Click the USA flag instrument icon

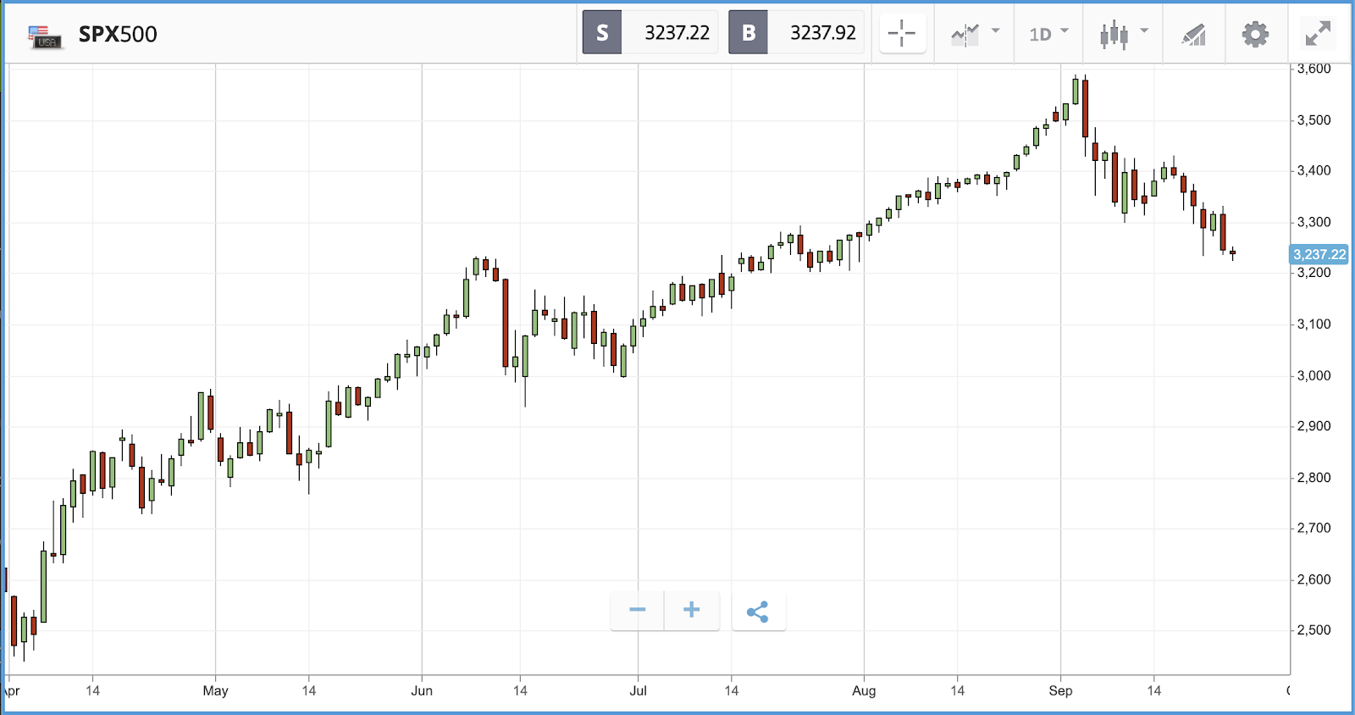44,36
